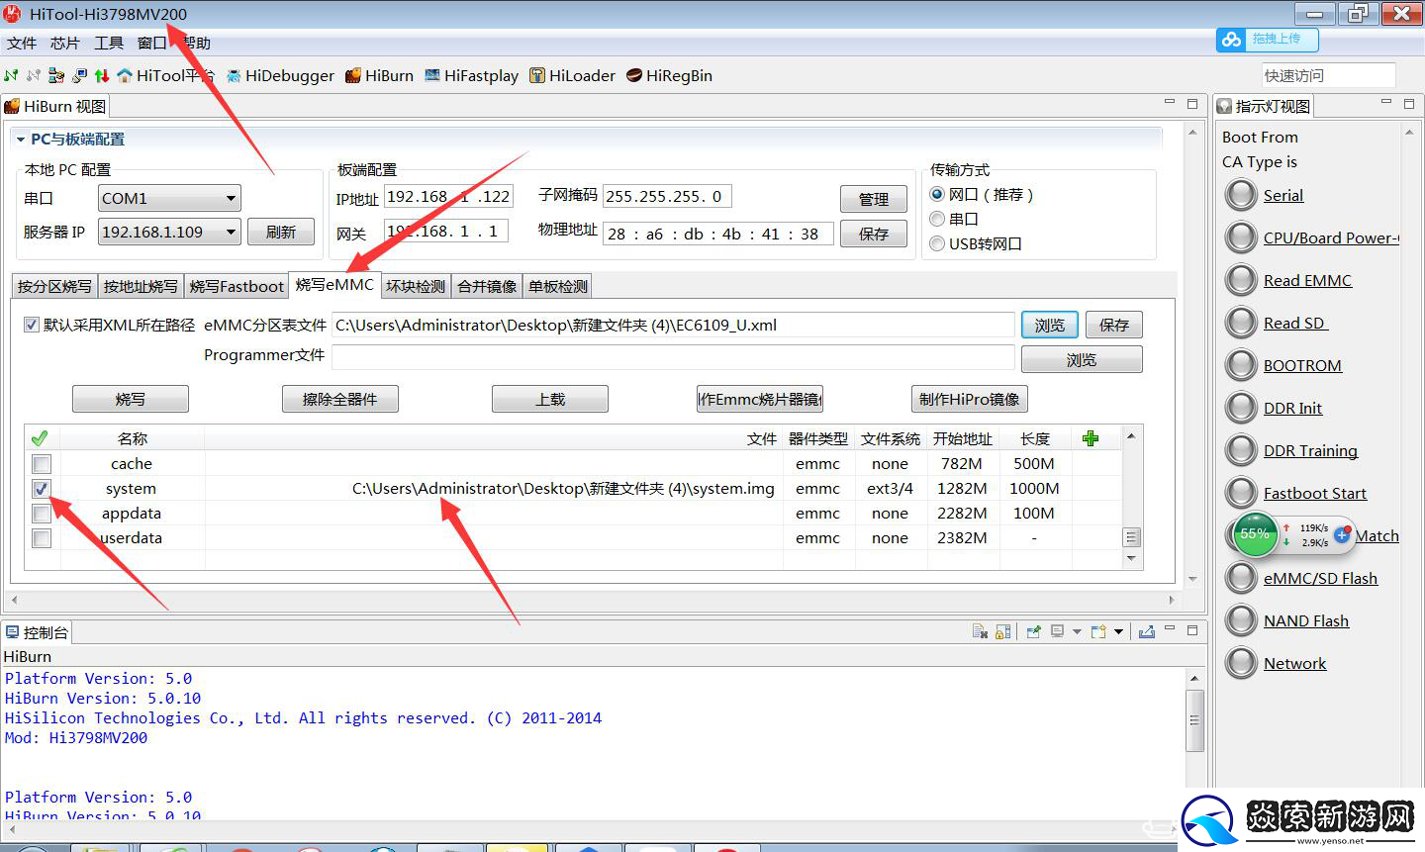The image size is (1425, 852).
Task: Clear the console output icon
Action: 980,631
